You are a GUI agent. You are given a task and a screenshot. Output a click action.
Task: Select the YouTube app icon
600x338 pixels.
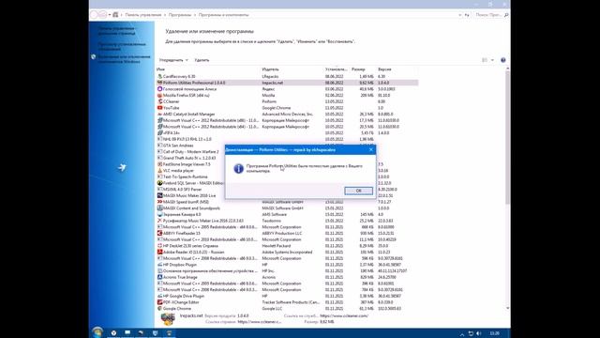[159, 108]
